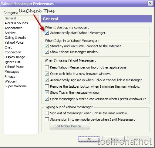This screenshot has width=155, height=148.
Task: Toggle Automatically sign me in checkbox
Action: tap(47, 80)
